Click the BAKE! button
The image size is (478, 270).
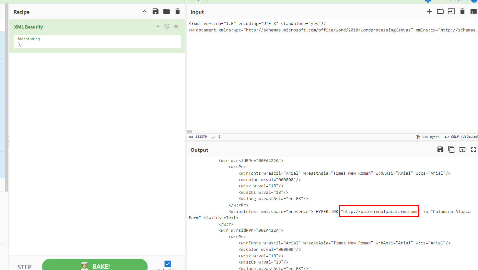[x=95, y=265]
